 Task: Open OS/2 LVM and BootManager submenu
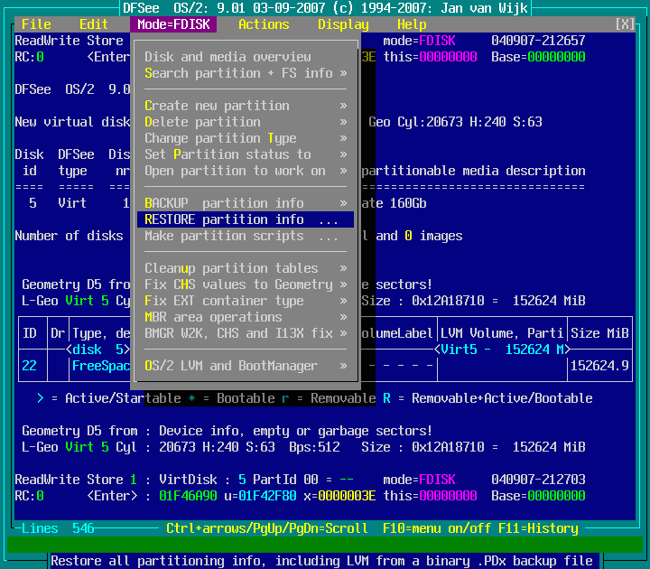point(231,366)
